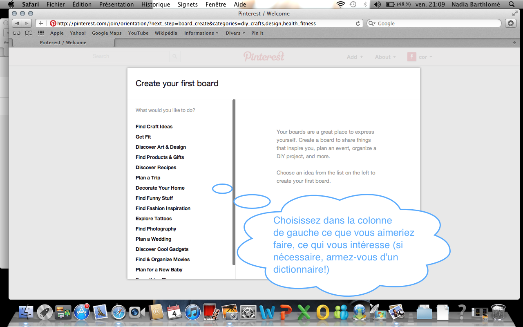The image size is (523, 327).
Task: Open the Fenêtre menu
Action: [x=216, y=4]
